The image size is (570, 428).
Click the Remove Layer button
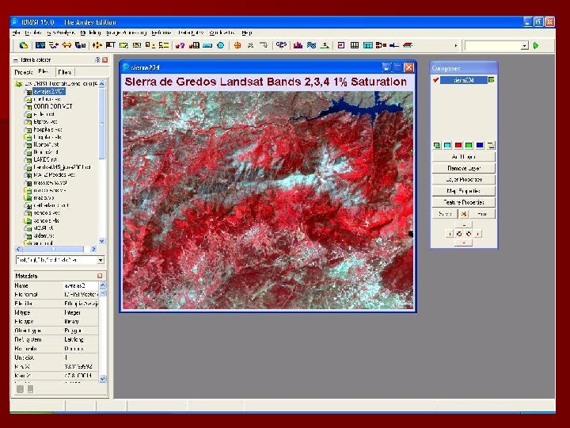pyautogui.click(x=463, y=168)
